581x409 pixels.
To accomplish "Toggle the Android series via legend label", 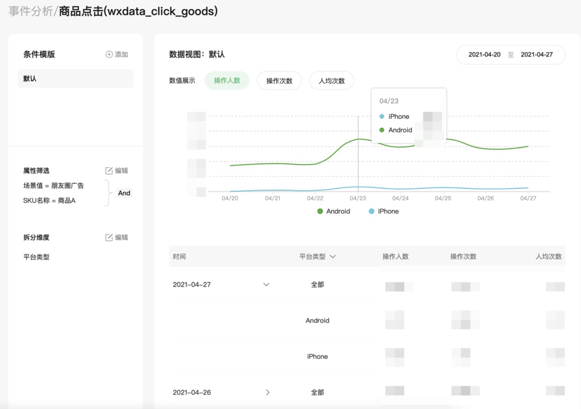I will [x=338, y=211].
